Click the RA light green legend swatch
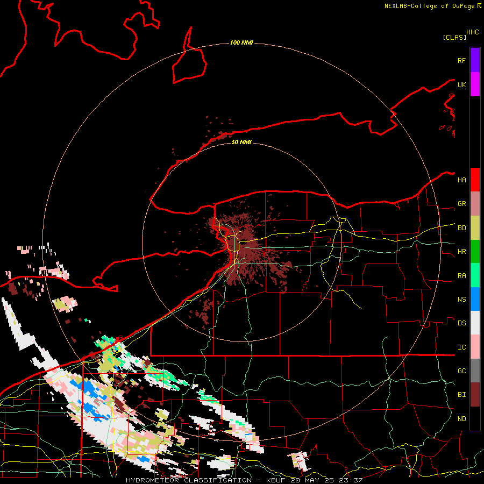 (475, 275)
